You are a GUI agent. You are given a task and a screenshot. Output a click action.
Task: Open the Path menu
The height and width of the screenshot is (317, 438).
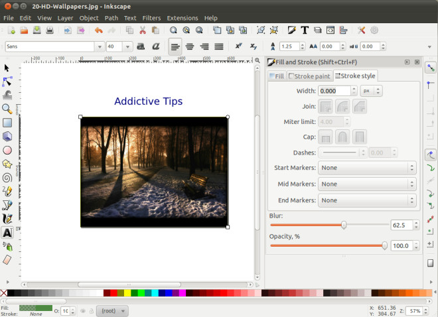pyautogui.click(x=111, y=18)
